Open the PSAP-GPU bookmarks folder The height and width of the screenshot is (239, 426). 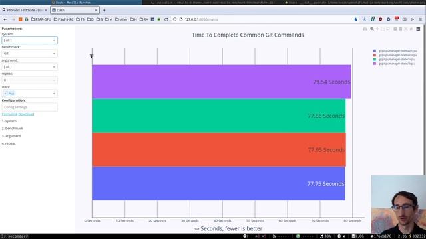tap(41, 19)
